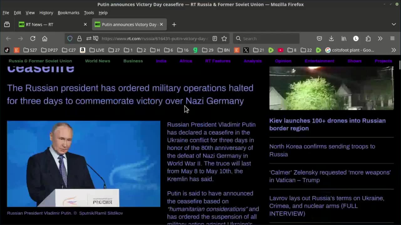Open a new tab with plus button
The width and height of the screenshot is (401, 225).
pos(174,24)
